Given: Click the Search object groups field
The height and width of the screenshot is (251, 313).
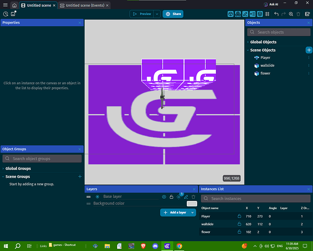Looking at the screenshot, I should [42, 159].
